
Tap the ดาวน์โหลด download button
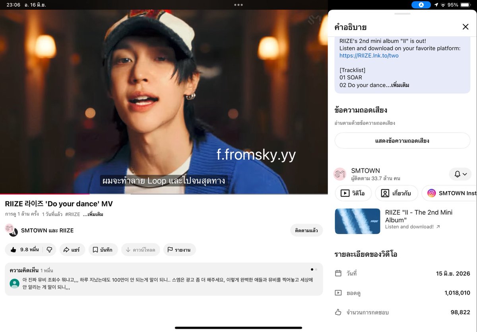pyautogui.click(x=140, y=250)
